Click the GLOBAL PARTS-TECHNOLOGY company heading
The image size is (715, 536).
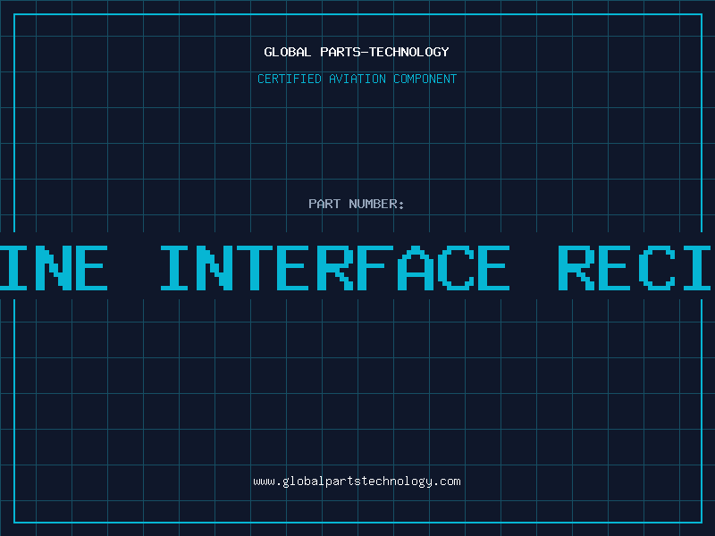[357, 52]
